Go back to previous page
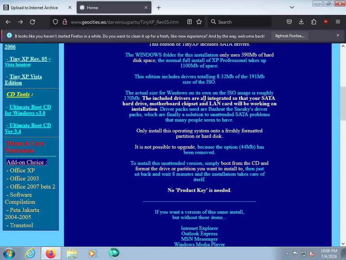The height and width of the screenshot is (260, 346). (x=8, y=22)
